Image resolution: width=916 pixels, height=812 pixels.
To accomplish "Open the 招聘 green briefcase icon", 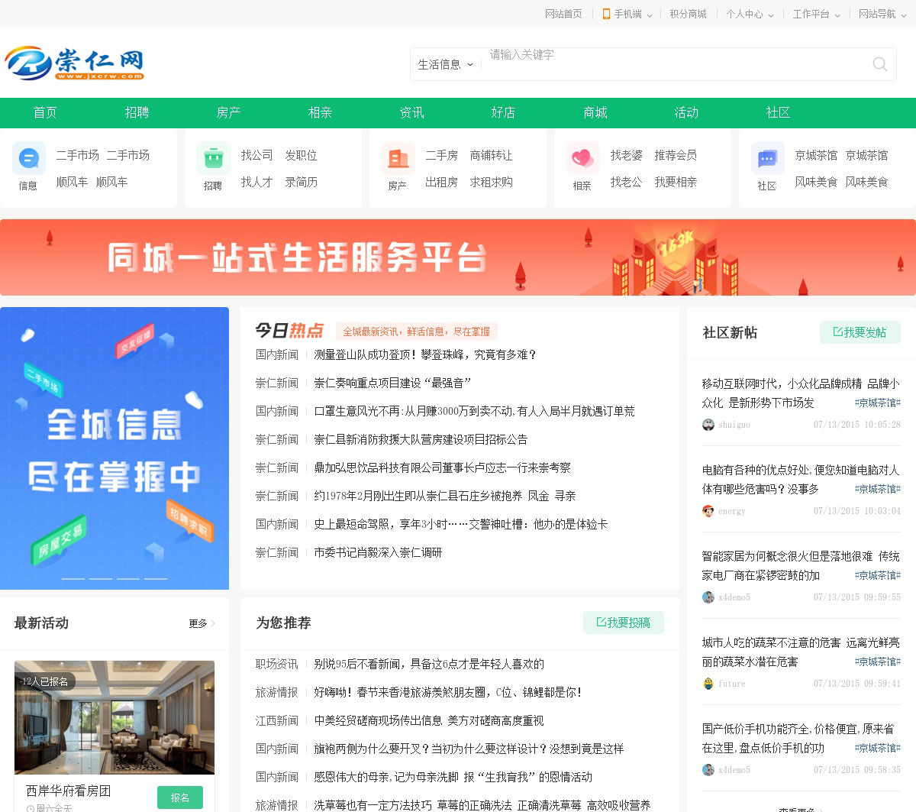I will (x=213, y=159).
